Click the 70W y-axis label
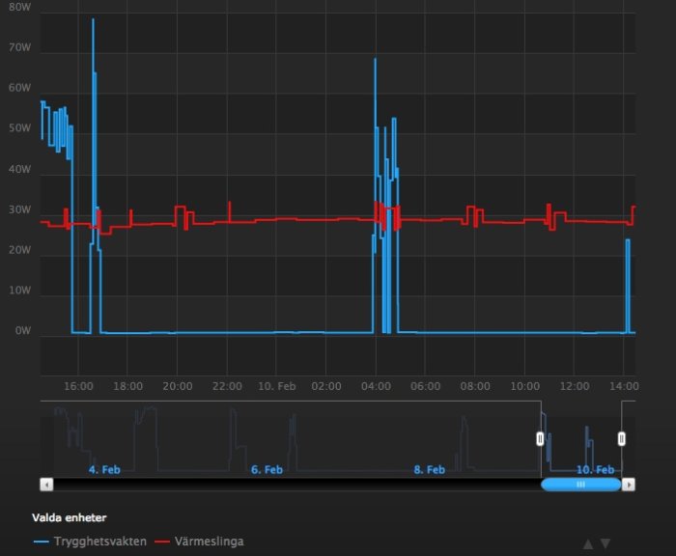The height and width of the screenshot is (556, 676). (20, 47)
